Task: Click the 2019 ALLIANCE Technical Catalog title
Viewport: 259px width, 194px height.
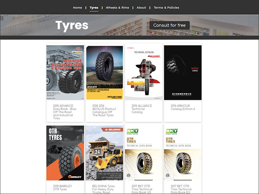Action: [x=142, y=109]
